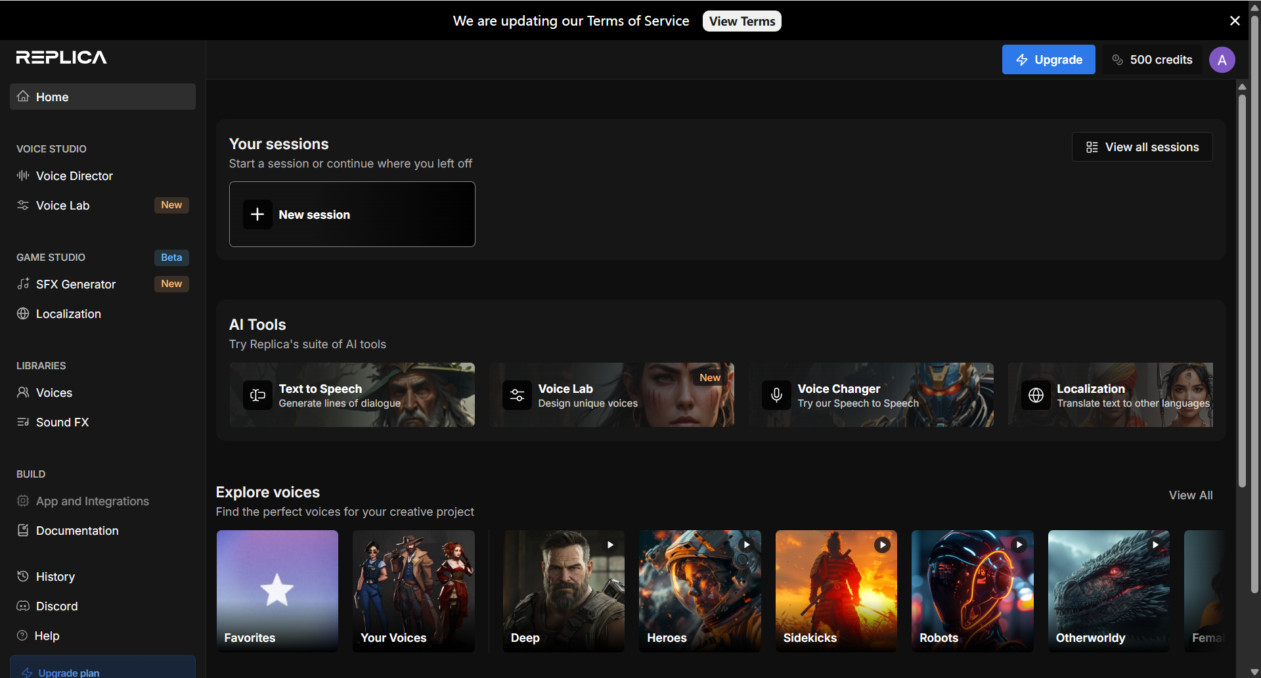Play the Robots voice preview

pos(1019,545)
